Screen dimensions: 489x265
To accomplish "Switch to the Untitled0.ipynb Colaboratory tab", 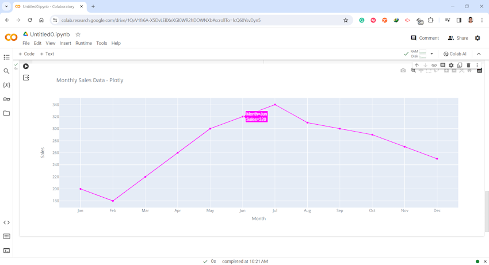I will click(x=48, y=6).
